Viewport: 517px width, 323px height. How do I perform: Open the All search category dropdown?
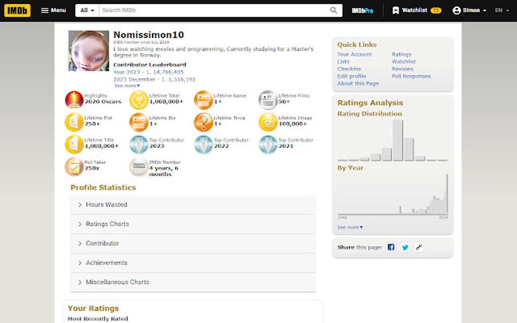click(86, 10)
